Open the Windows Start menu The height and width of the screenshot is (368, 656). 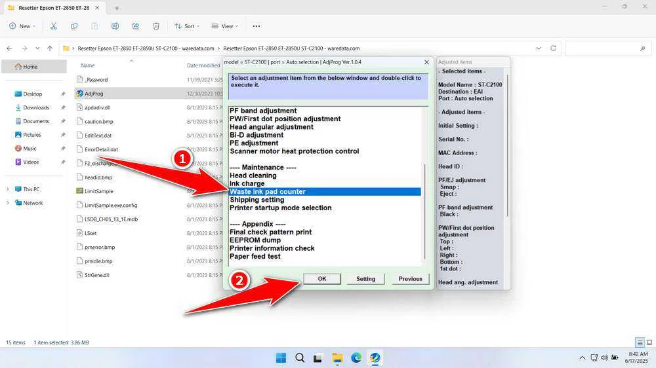coord(281,358)
